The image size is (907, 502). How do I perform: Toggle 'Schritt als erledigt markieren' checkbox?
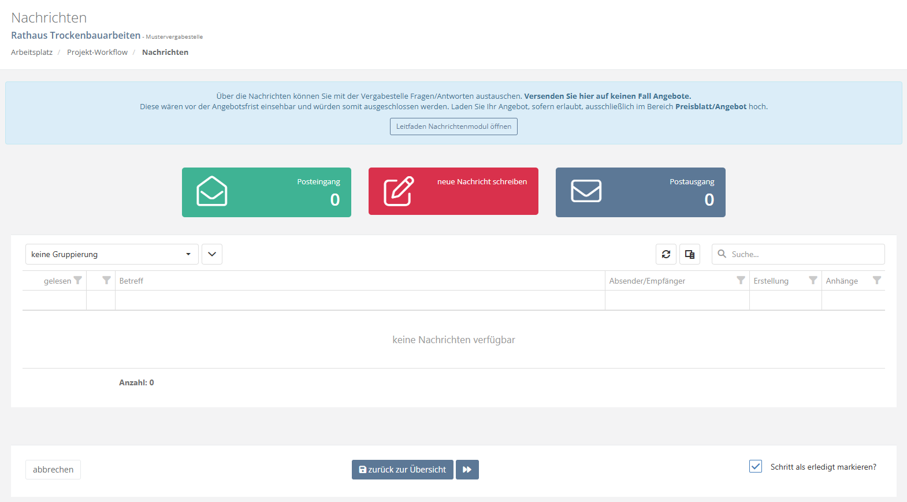point(756,466)
